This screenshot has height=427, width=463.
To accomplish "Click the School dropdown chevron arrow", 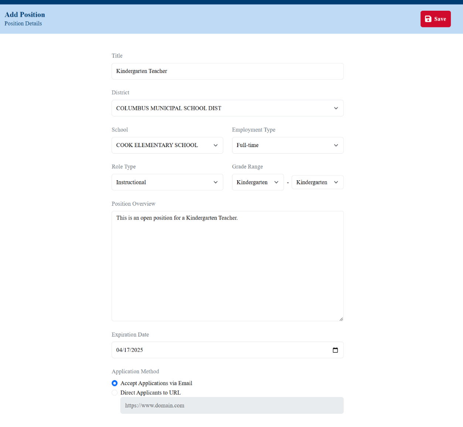I will (215, 145).
